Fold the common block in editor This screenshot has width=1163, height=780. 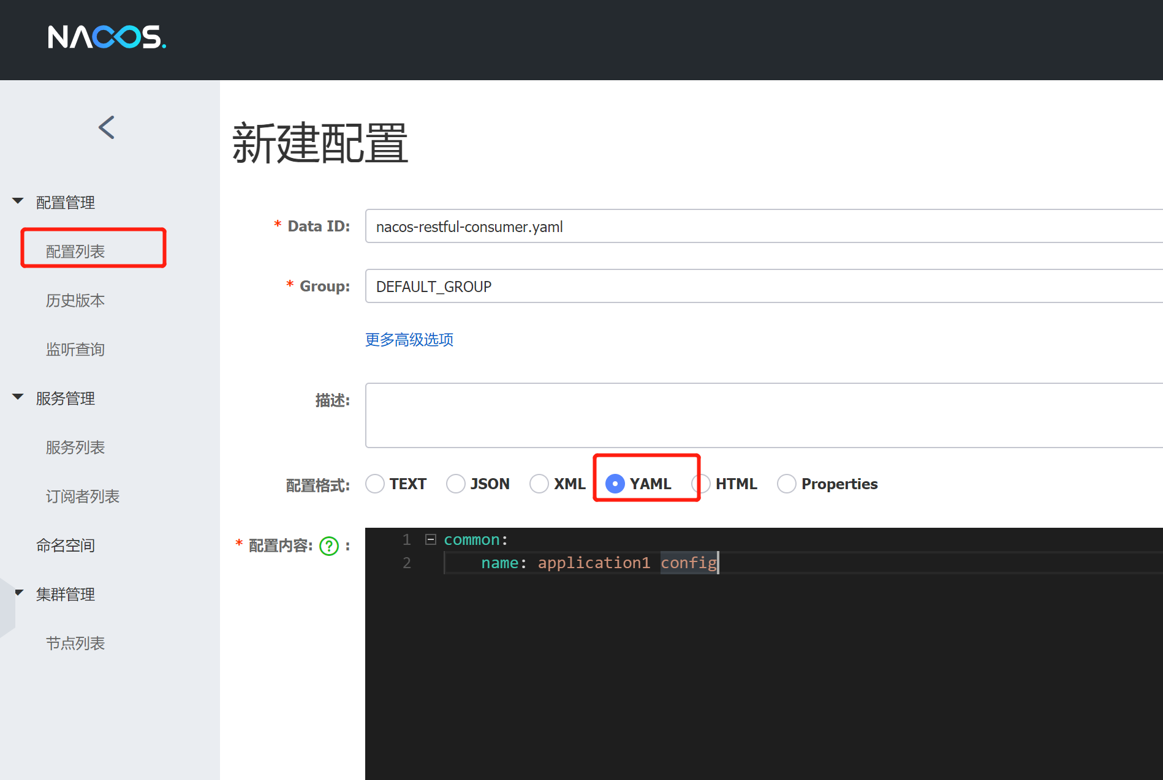click(x=431, y=539)
